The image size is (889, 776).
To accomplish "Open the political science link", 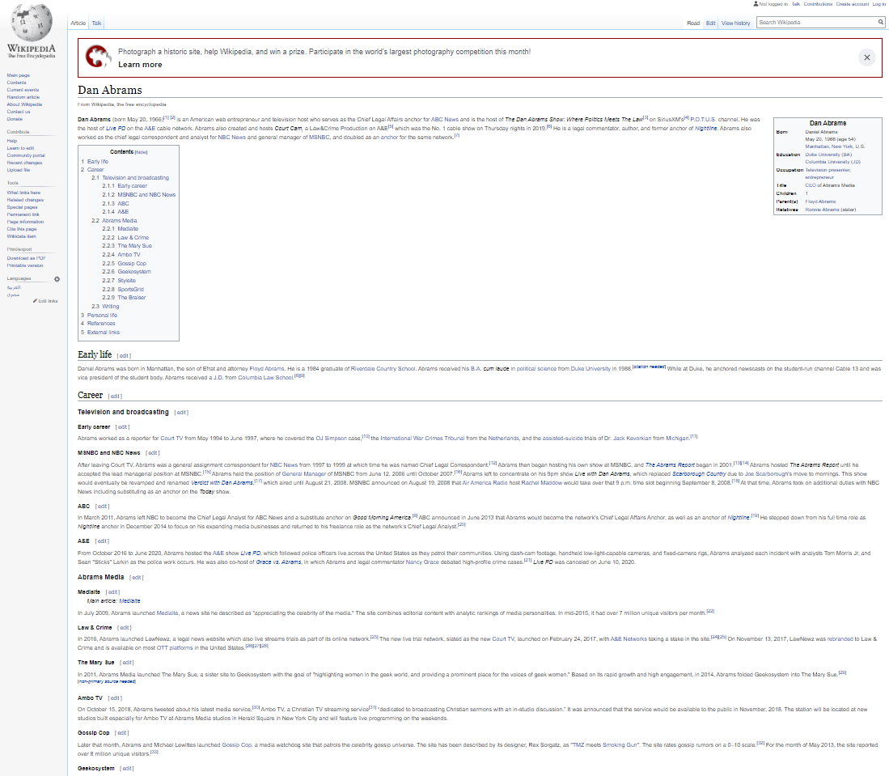I will click(x=536, y=369).
